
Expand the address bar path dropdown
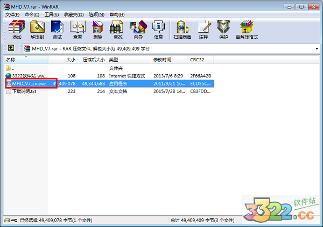pyautogui.click(x=317, y=49)
